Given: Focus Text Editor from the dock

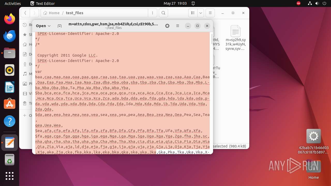Looking at the screenshot, I should tap(10, 143).
